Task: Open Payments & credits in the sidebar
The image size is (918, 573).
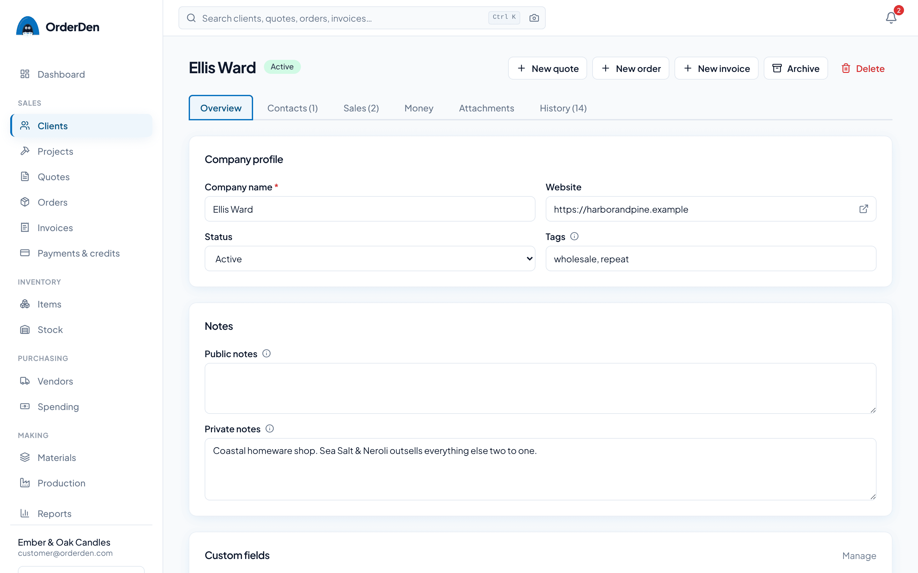Action: [x=81, y=253]
